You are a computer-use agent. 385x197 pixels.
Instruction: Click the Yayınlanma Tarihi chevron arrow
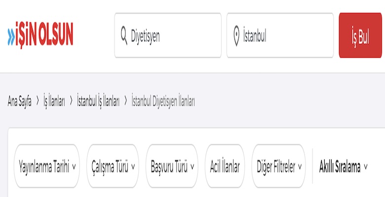tap(74, 166)
